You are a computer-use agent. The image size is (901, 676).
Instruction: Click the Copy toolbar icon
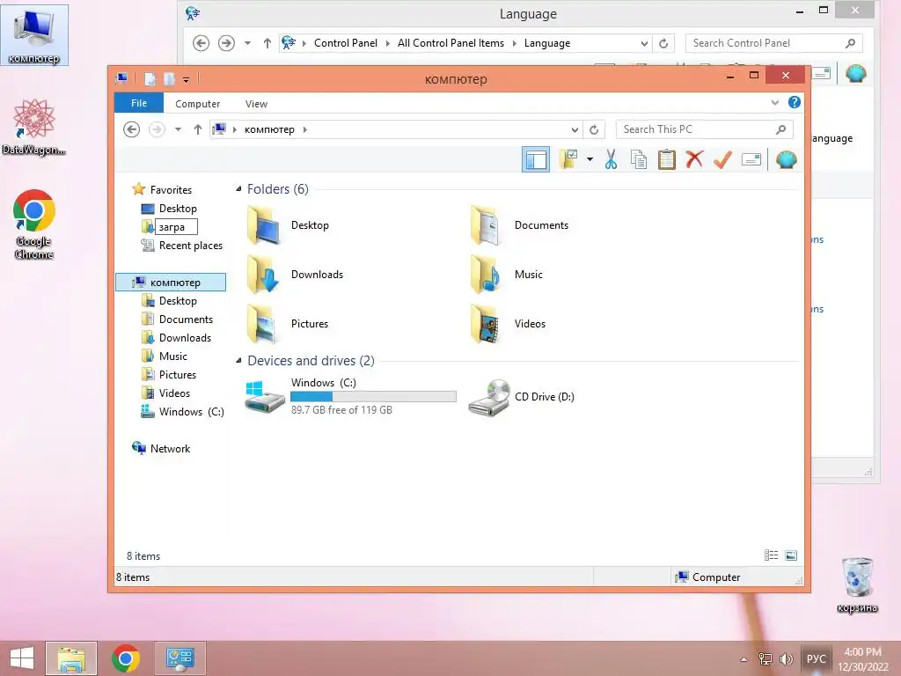[639, 160]
